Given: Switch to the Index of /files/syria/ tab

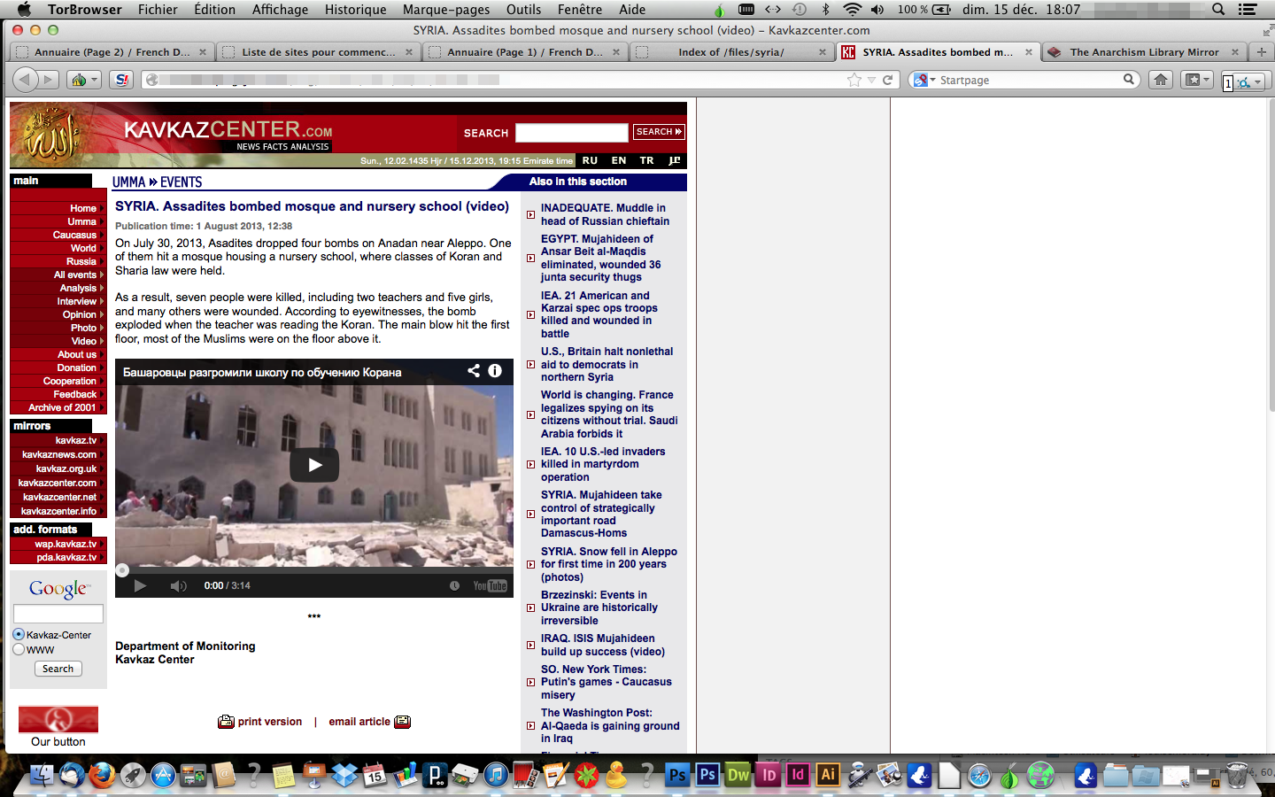Looking at the screenshot, I should pos(731,52).
